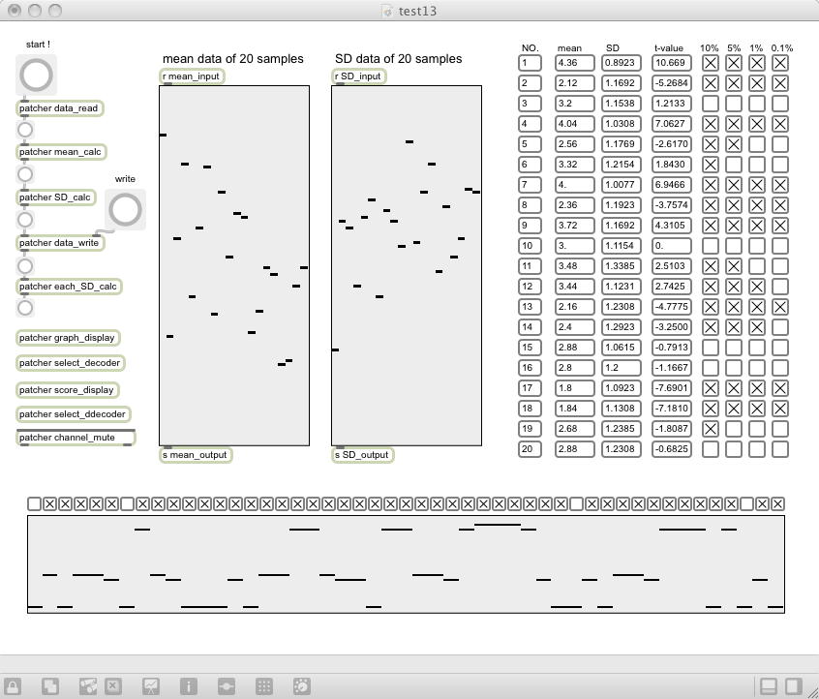This screenshot has height=699, width=819.
Task: Select the patcher SD_calc object
Action: pyautogui.click(x=56, y=198)
